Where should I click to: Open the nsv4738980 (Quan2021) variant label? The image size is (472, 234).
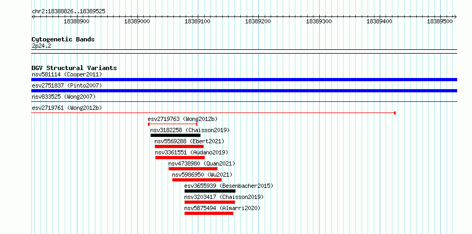202,163
